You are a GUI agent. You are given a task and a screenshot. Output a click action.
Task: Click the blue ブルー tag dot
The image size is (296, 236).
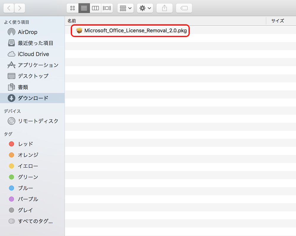[x=12, y=188]
